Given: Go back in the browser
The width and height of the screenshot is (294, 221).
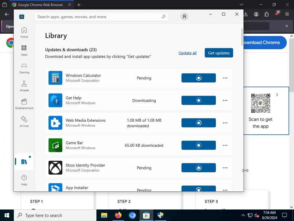Looking at the screenshot, I should click(x=7, y=14).
